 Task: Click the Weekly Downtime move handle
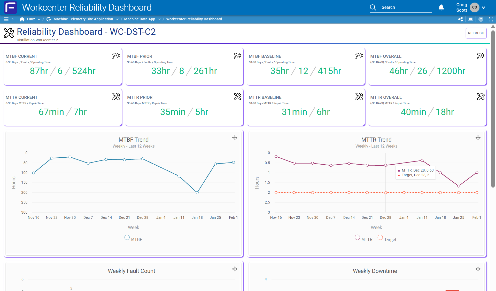coord(478,269)
